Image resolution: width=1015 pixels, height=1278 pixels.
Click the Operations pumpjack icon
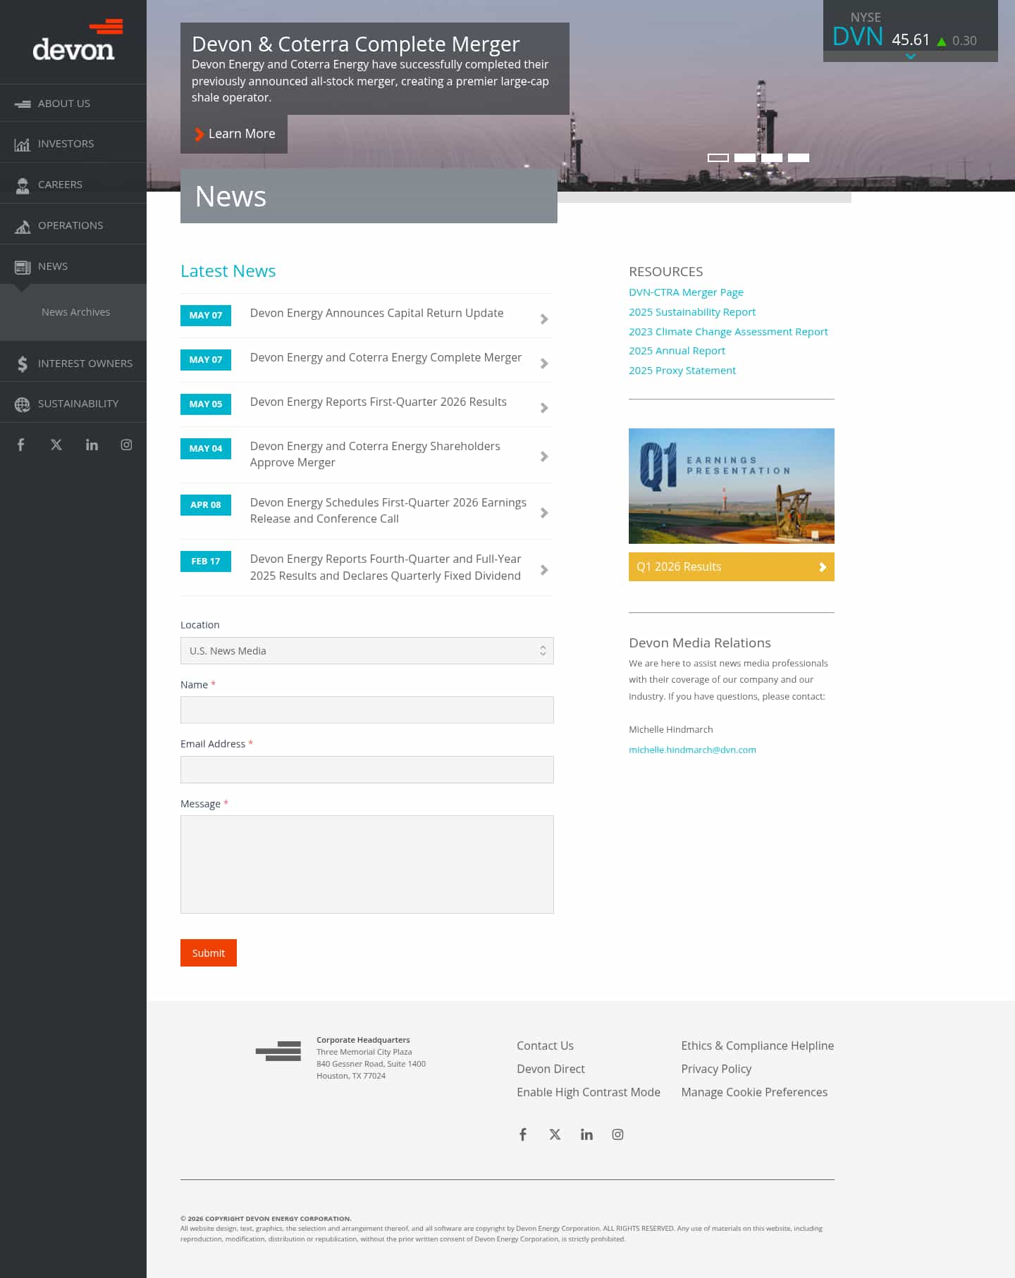(23, 226)
